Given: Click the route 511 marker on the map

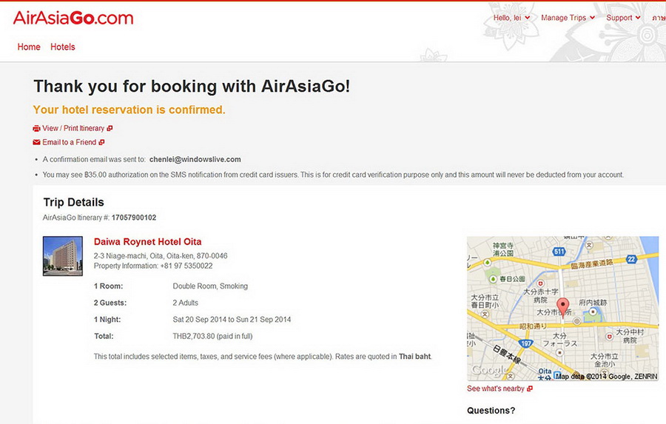Looking at the screenshot, I should pyautogui.click(x=559, y=252).
